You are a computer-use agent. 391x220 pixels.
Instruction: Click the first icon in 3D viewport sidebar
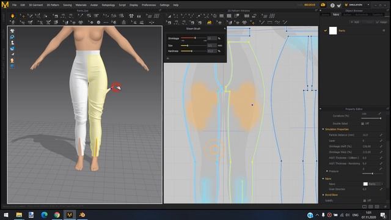[x=12, y=31]
